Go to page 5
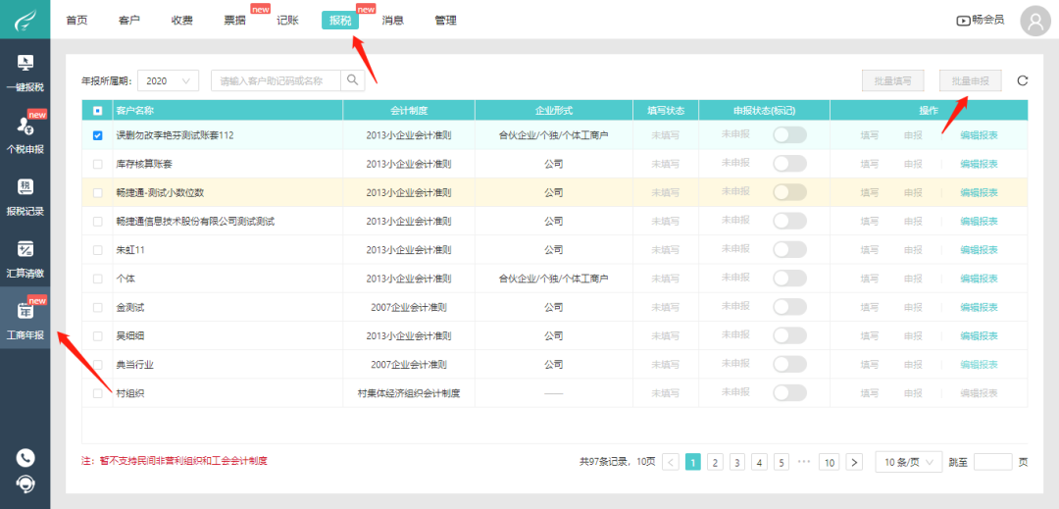This screenshot has height=509, width=1059. click(782, 463)
